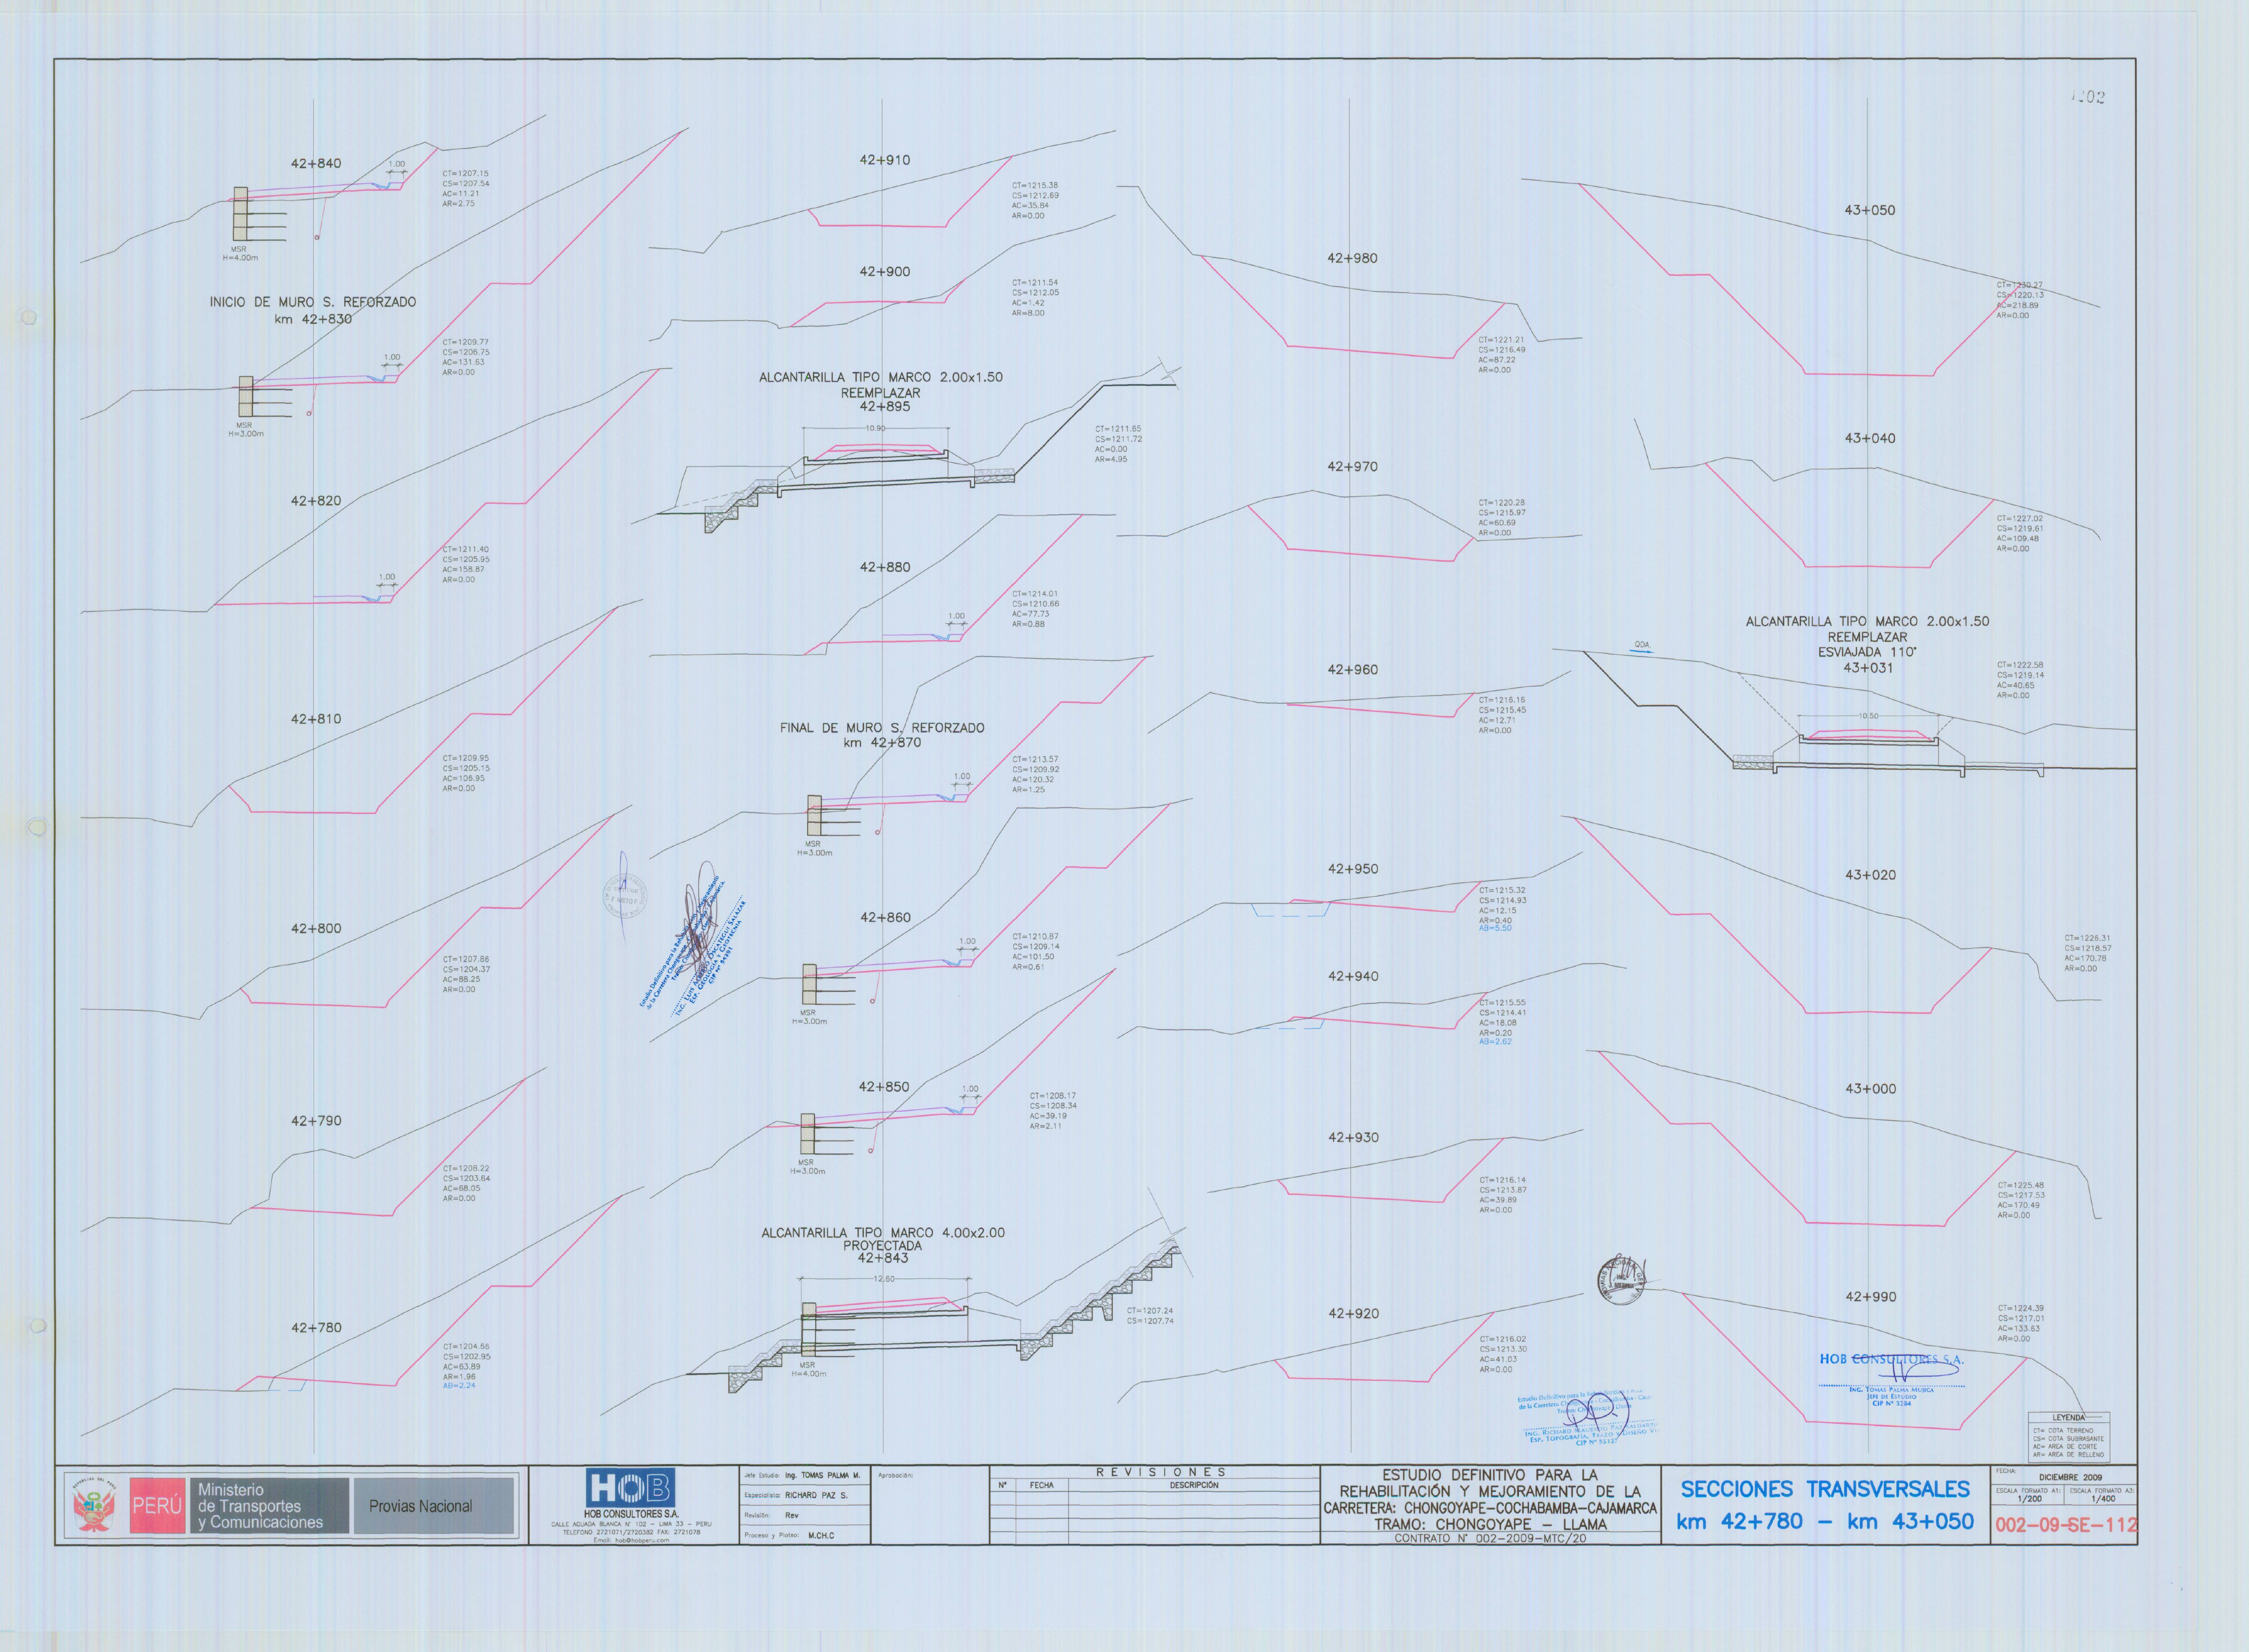Click section label '43+040'
The height and width of the screenshot is (1652, 2249).
coord(1870,438)
